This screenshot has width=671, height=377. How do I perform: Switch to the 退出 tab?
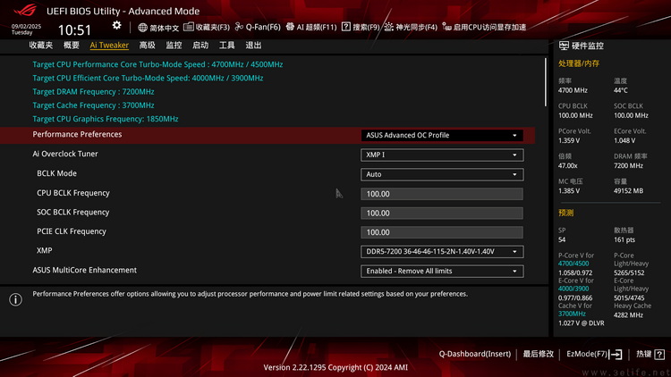pyautogui.click(x=253, y=46)
